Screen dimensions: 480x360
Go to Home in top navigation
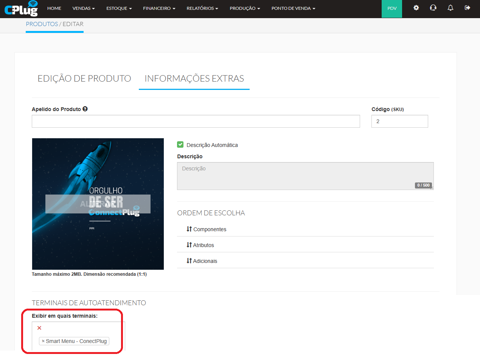pyautogui.click(x=54, y=8)
